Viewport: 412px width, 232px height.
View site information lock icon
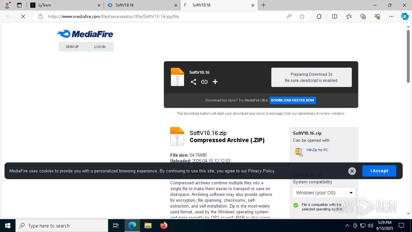[x=41, y=16]
